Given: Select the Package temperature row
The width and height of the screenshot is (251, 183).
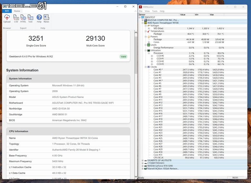Looking at the screenshot, I should tap(193, 34).
